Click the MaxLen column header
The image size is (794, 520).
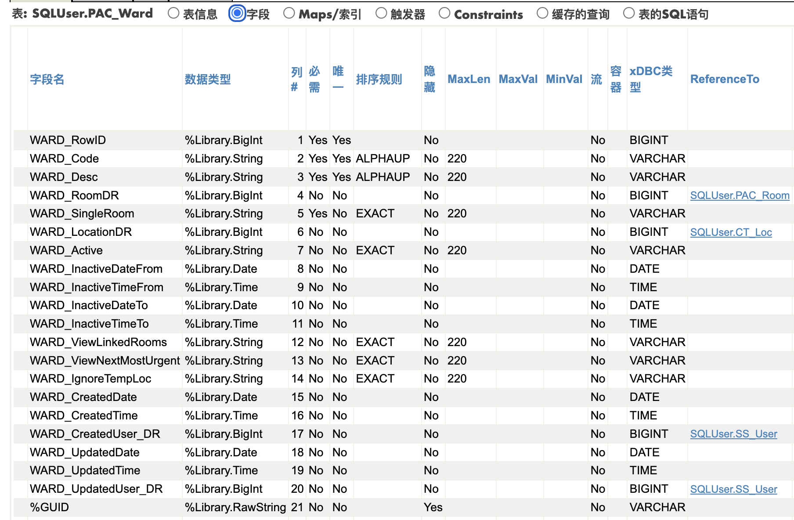[x=469, y=79]
